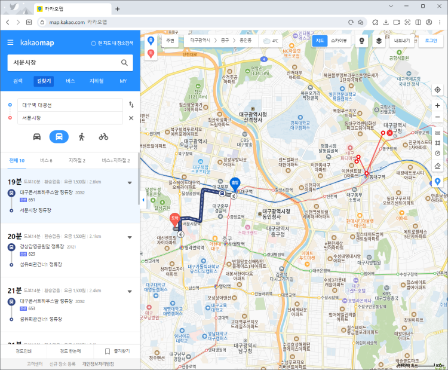Image resolution: width=448 pixels, height=370 pixels.
Task: Click the search magnifier icon
Action: (x=124, y=63)
